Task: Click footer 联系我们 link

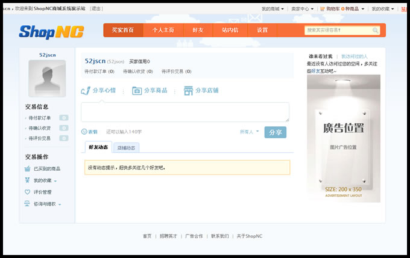Action: tap(220, 236)
